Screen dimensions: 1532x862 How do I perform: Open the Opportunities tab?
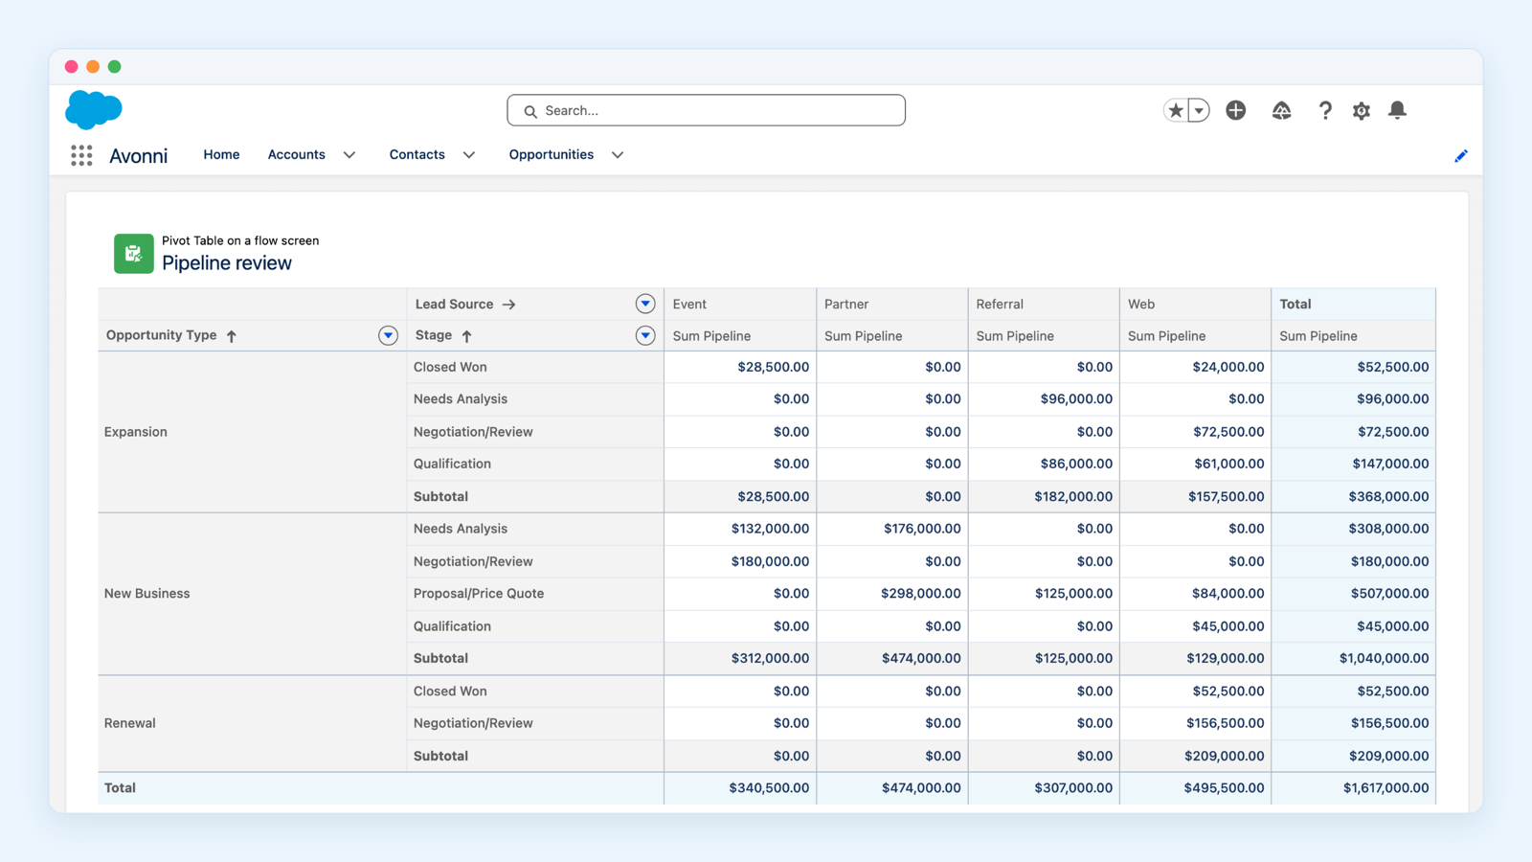coord(551,154)
